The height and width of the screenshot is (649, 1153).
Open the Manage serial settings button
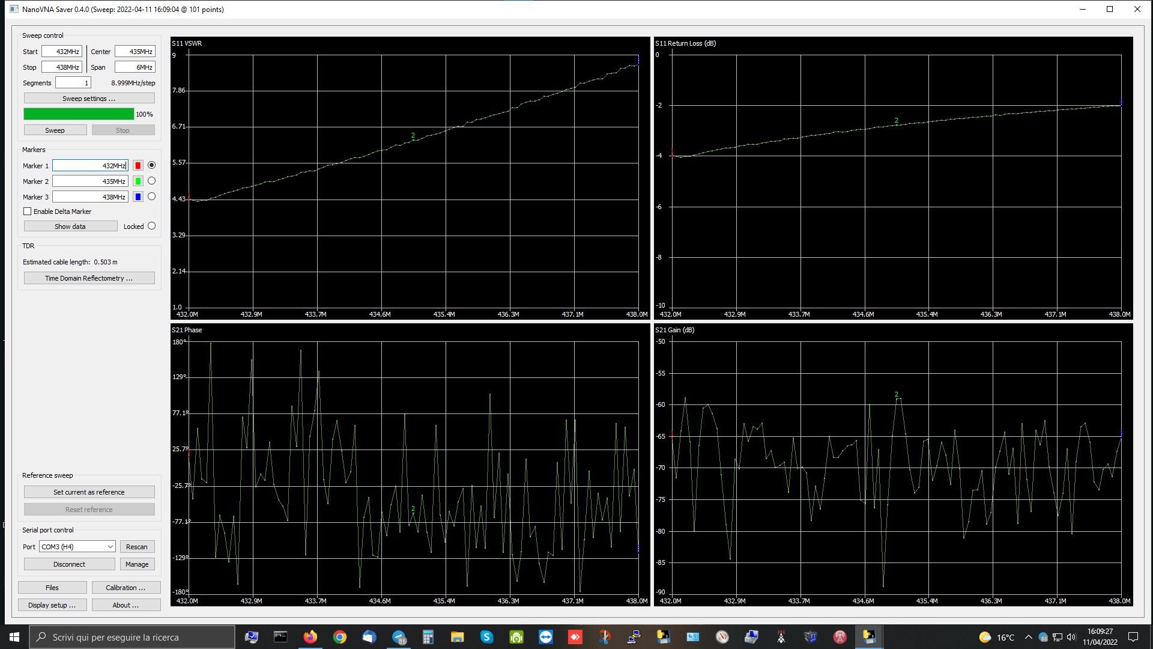(x=138, y=564)
